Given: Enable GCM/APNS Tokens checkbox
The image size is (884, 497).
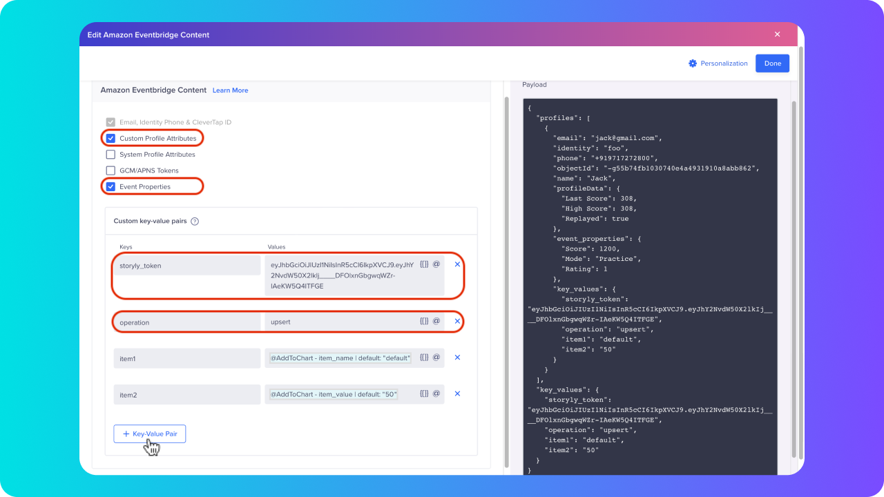Looking at the screenshot, I should [110, 170].
